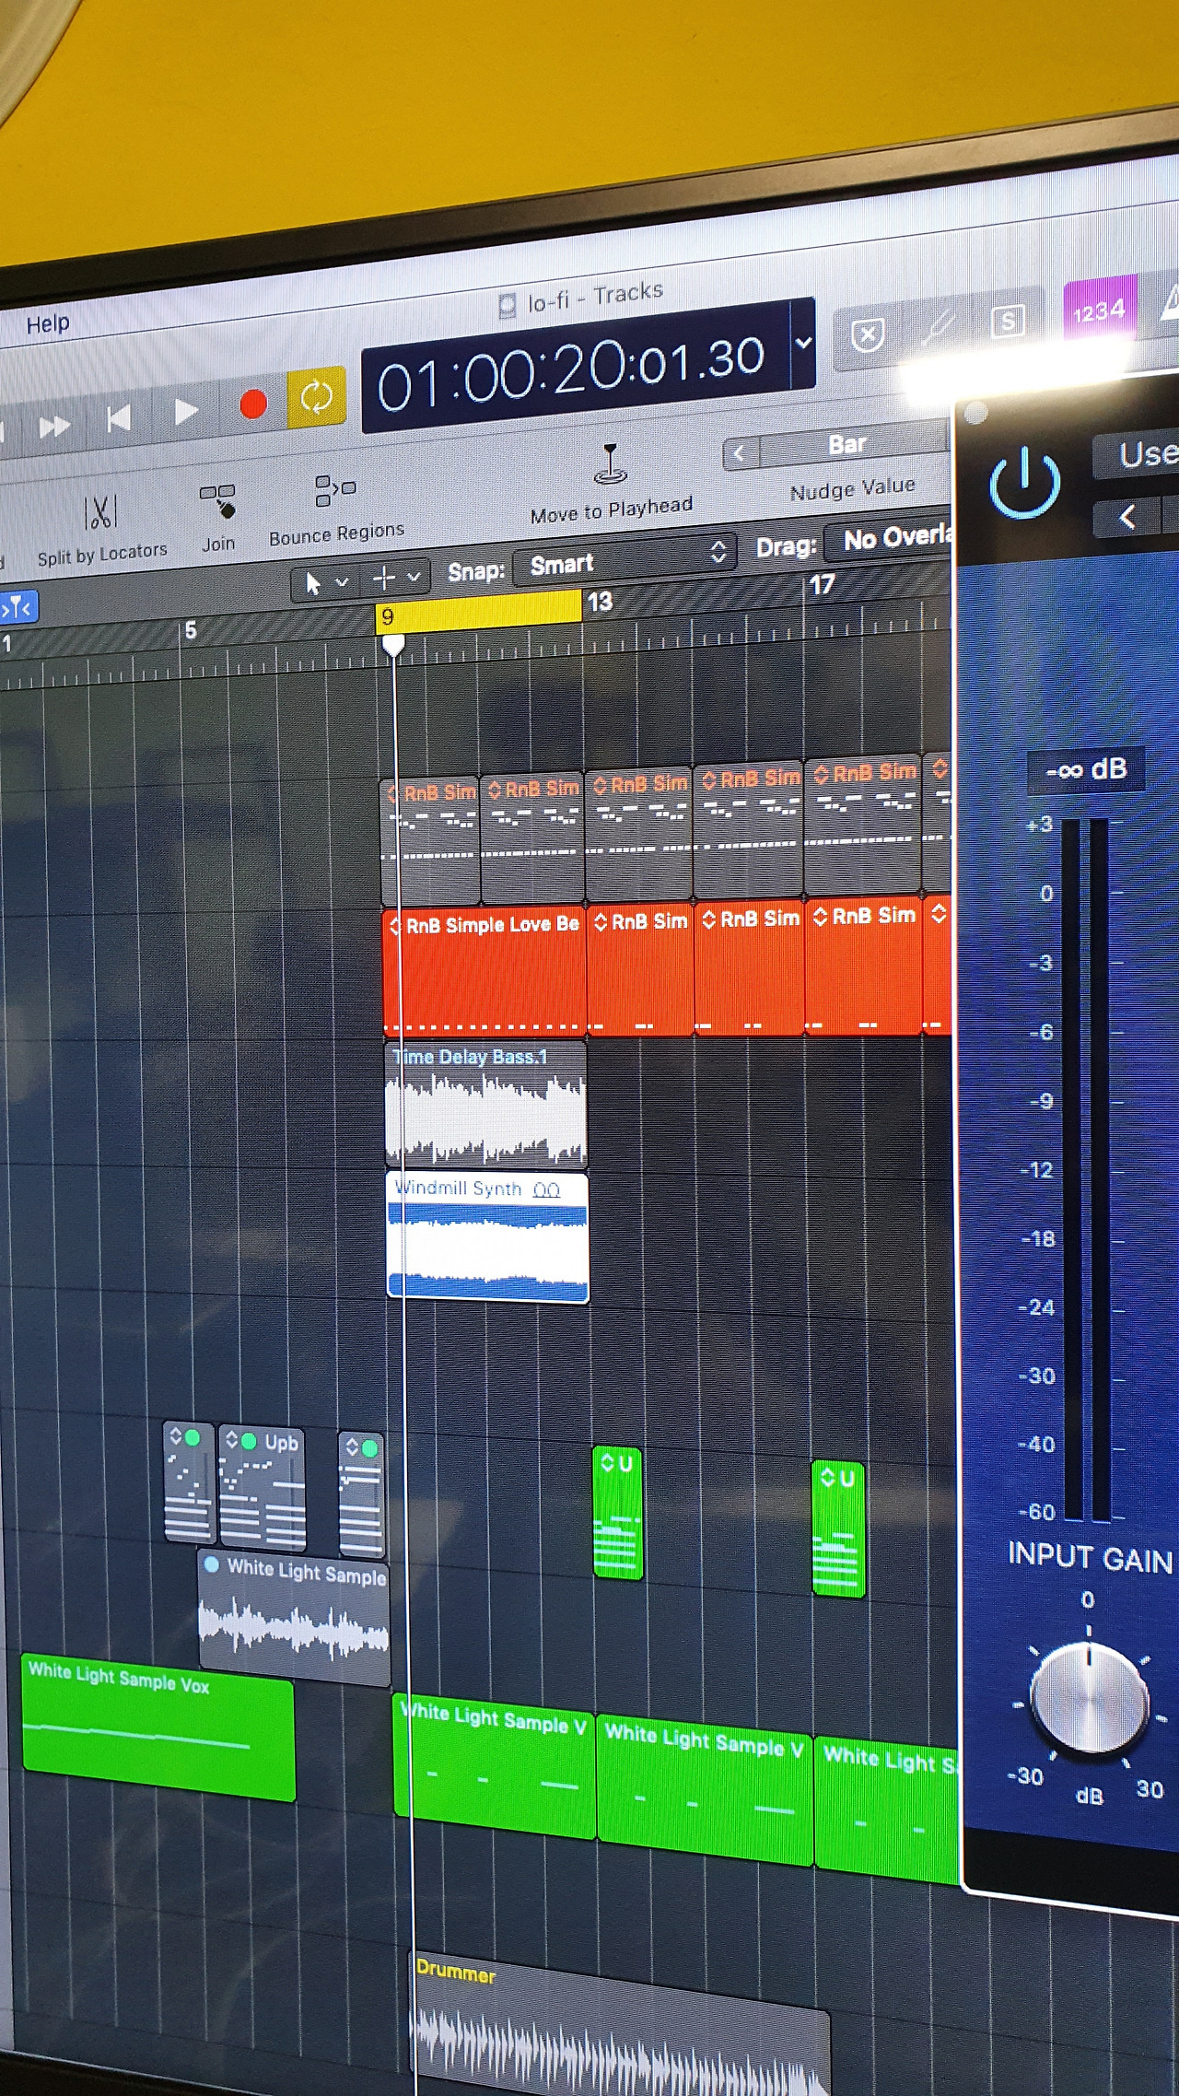1179x2096 pixels.
Task: Toggle the Catch Playhead button
Action: tap(18, 608)
